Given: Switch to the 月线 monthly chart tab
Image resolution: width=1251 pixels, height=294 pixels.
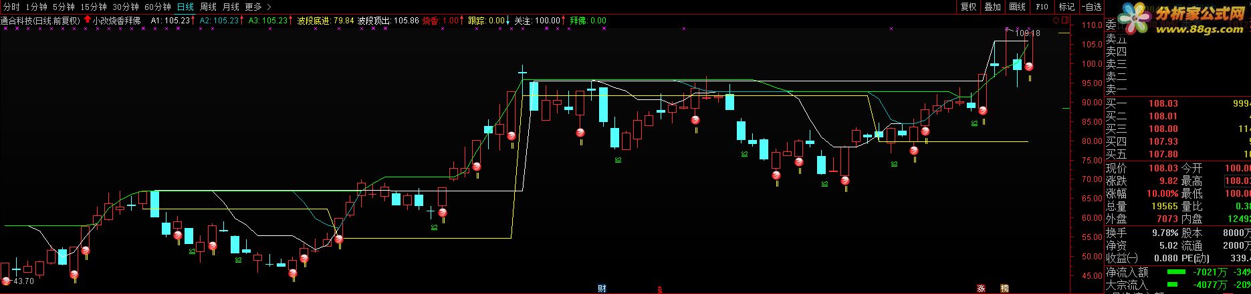Looking at the screenshot, I should coord(231,7).
